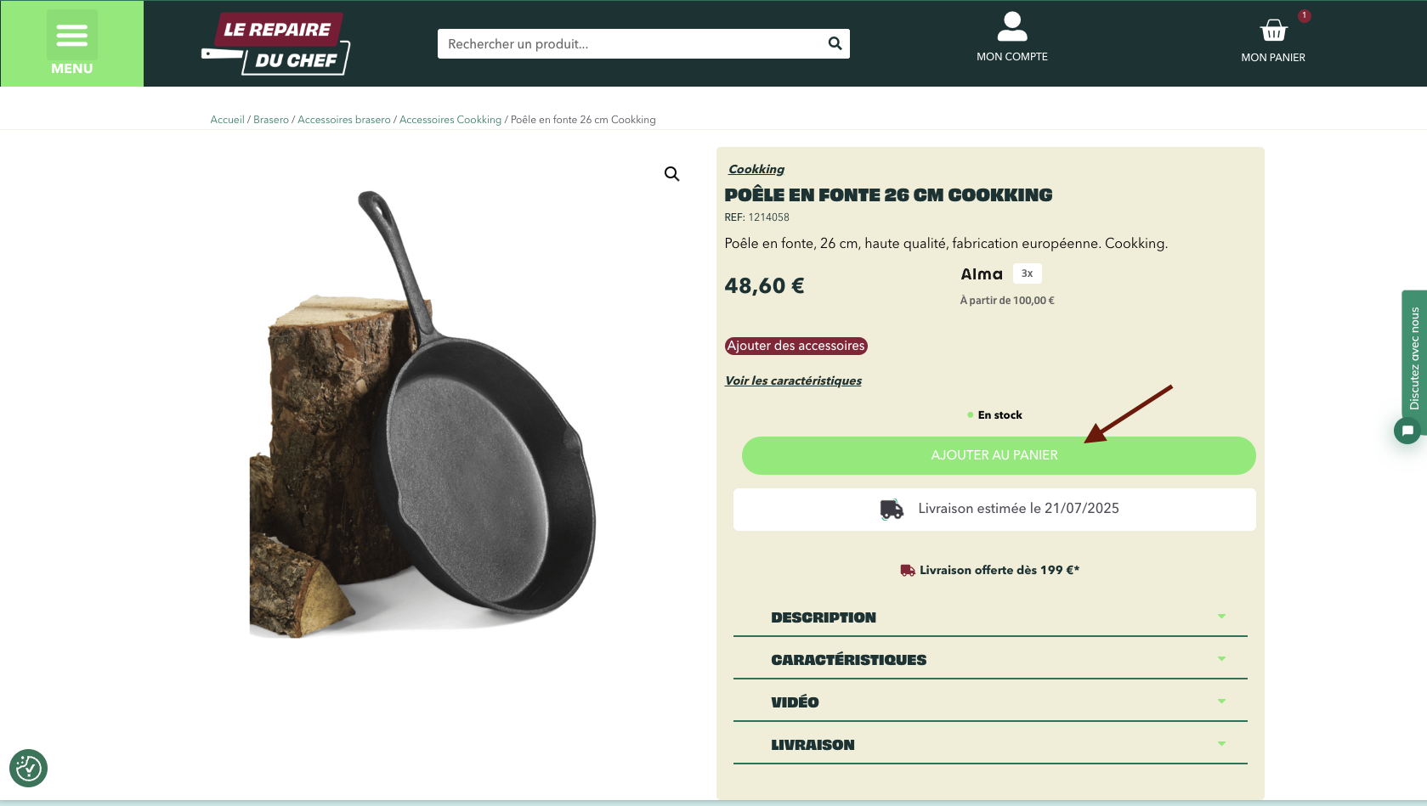The image size is (1427, 806).
Task: Click Ajouter des accessoires button
Action: pos(796,346)
